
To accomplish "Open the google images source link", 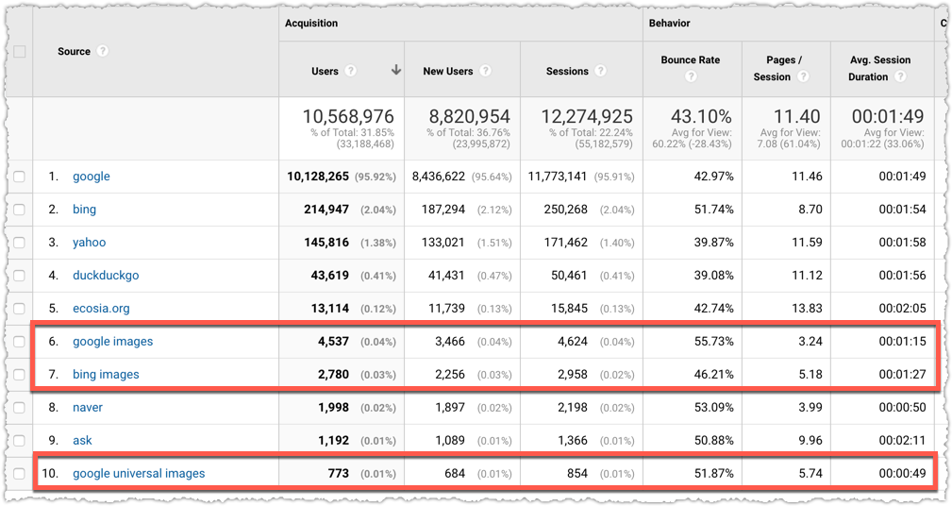I will coord(113,342).
